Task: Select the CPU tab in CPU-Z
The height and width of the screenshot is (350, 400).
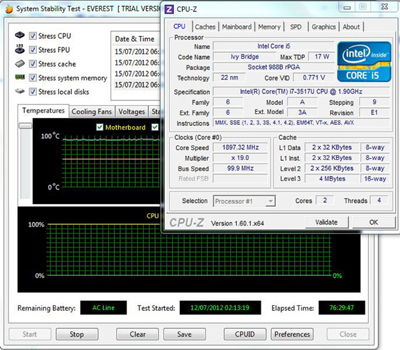Action: point(179,27)
